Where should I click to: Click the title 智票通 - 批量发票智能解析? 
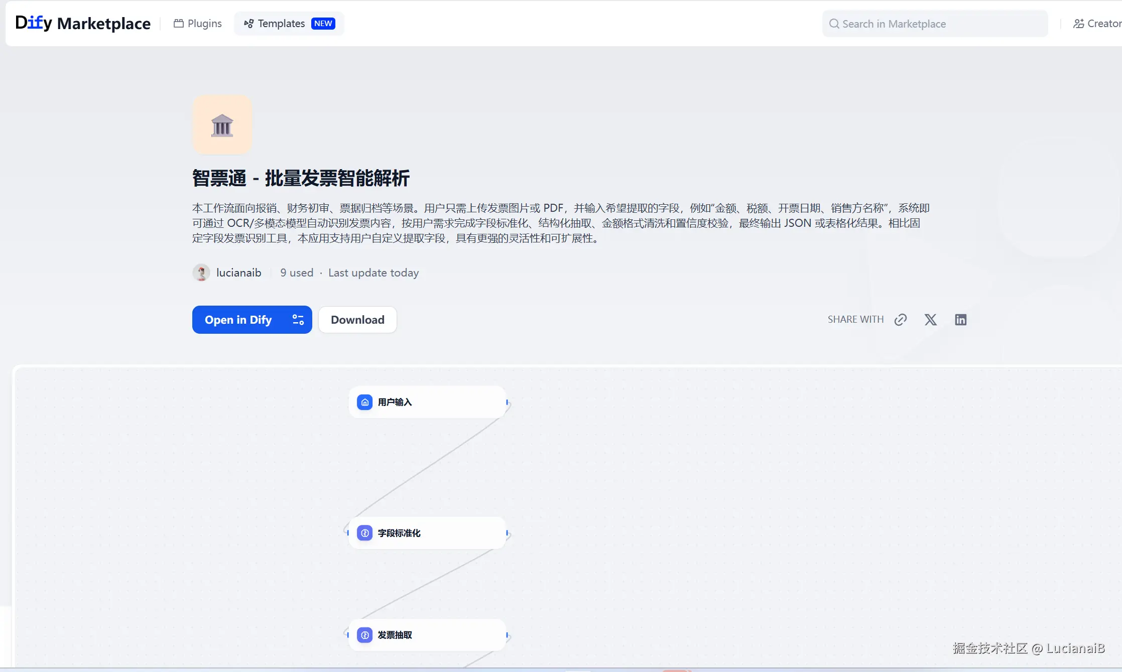tap(301, 178)
